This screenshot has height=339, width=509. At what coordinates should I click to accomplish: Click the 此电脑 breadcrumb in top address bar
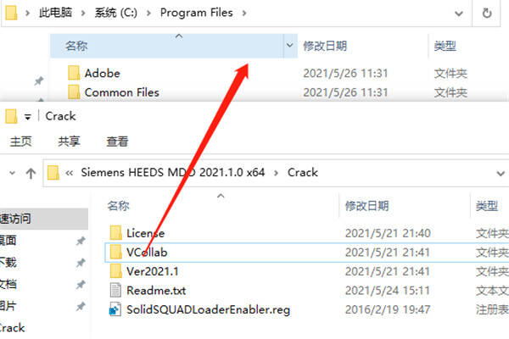(x=55, y=13)
